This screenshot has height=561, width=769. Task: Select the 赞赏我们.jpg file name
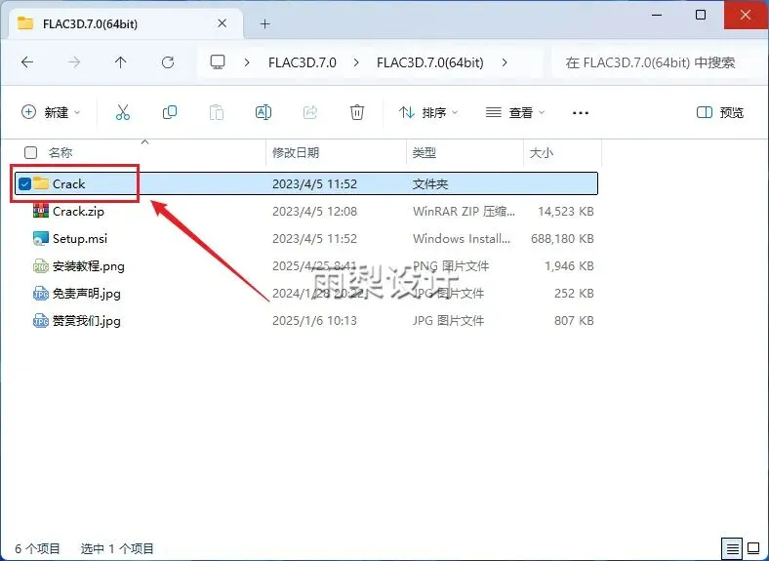[87, 321]
